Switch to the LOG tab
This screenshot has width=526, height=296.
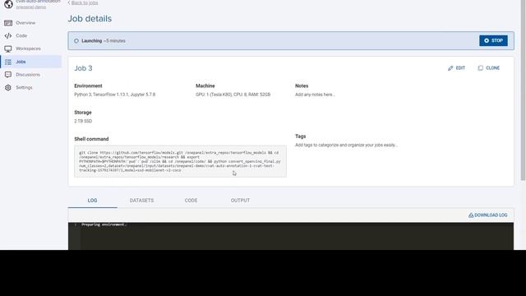[x=92, y=201]
